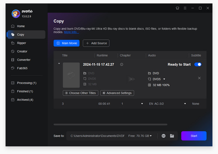Open Advanced Settings
218x154 pixels.
tap(117, 93)
